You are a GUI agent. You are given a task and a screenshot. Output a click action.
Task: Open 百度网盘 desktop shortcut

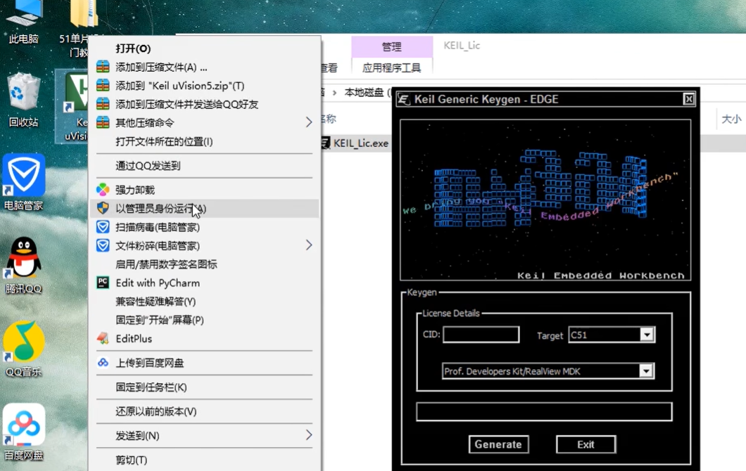23,432
